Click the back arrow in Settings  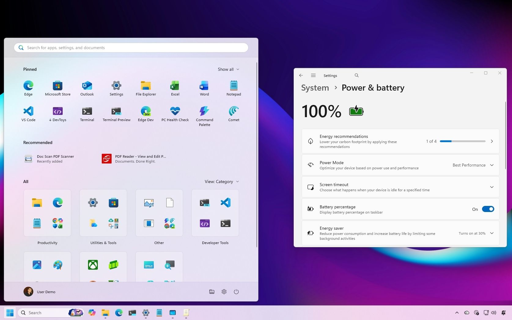(x=301, y=75)
